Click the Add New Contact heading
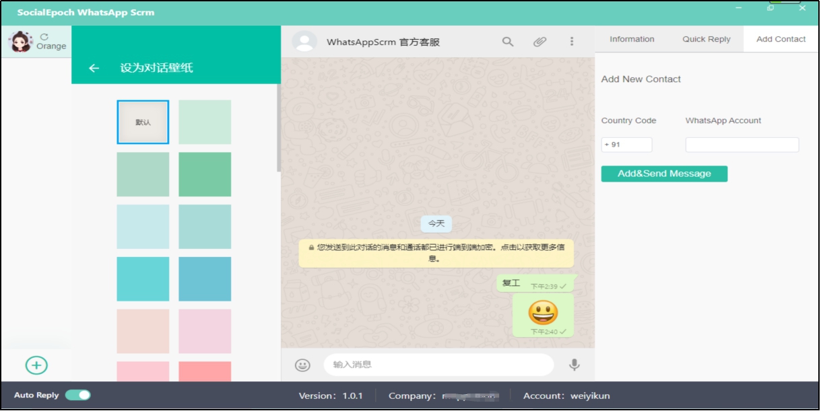 (641, 79)
